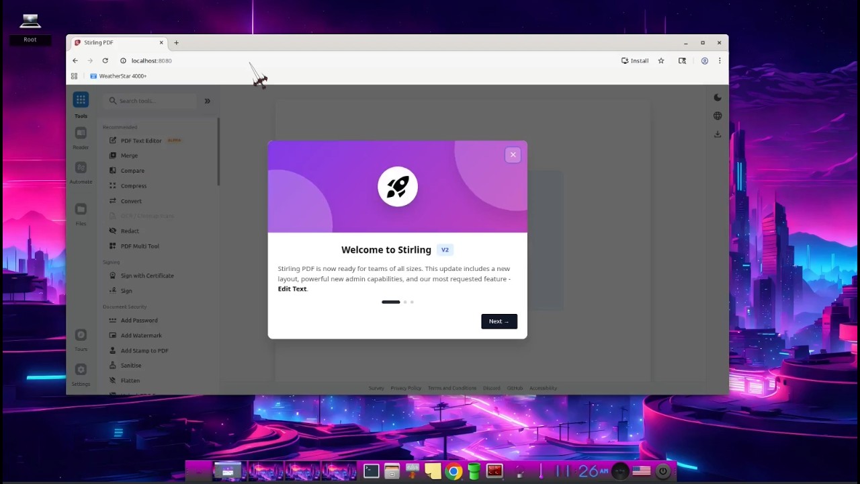Open the file manager in the dock
The height and width of the screenshot is (484, 860).
[x=392, y=471]
